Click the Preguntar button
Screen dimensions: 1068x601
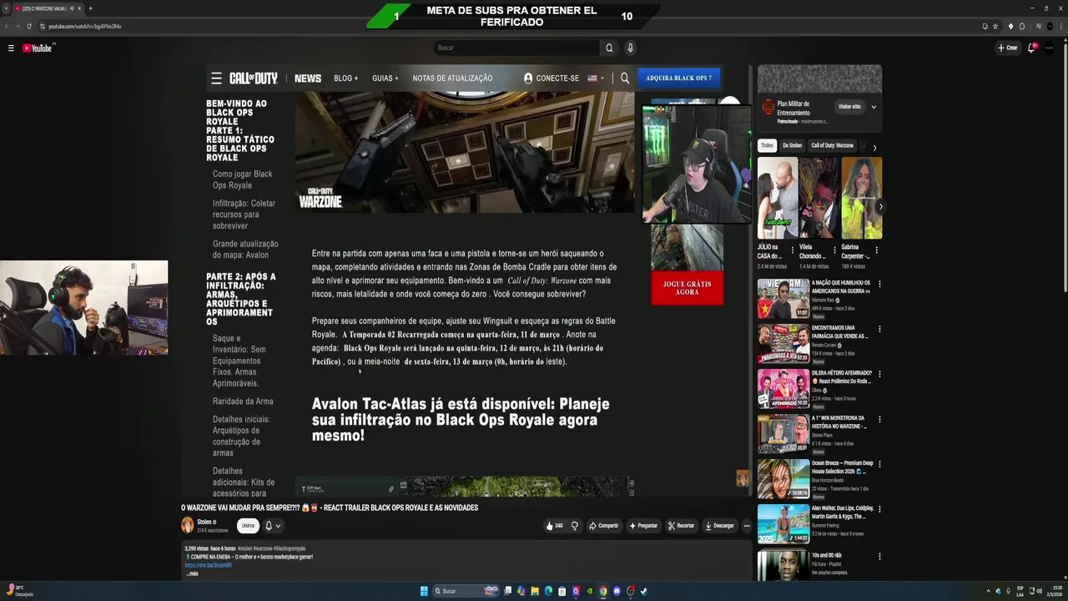643,526
